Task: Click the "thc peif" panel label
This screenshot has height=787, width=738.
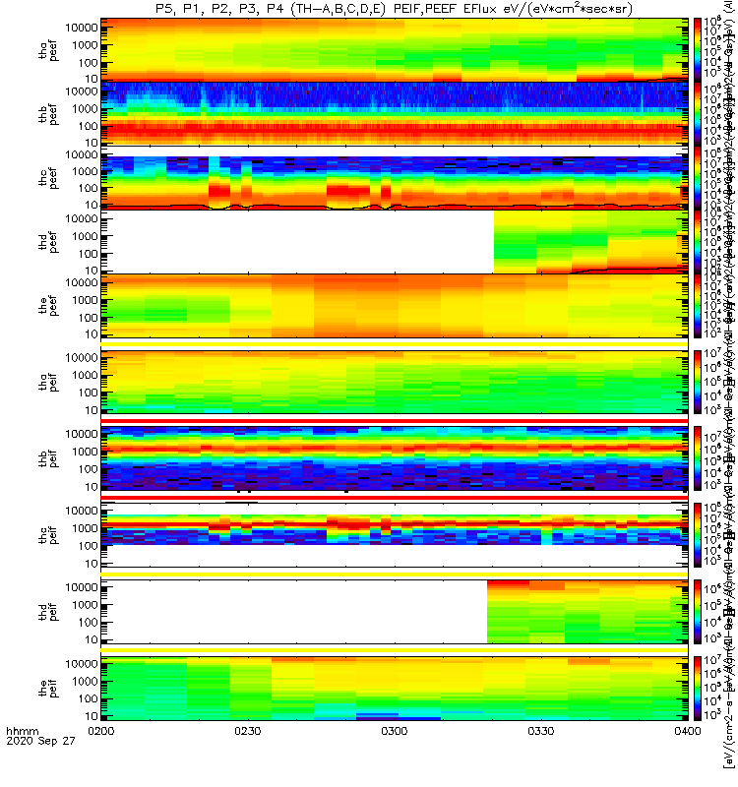Action: click(48, 535)
